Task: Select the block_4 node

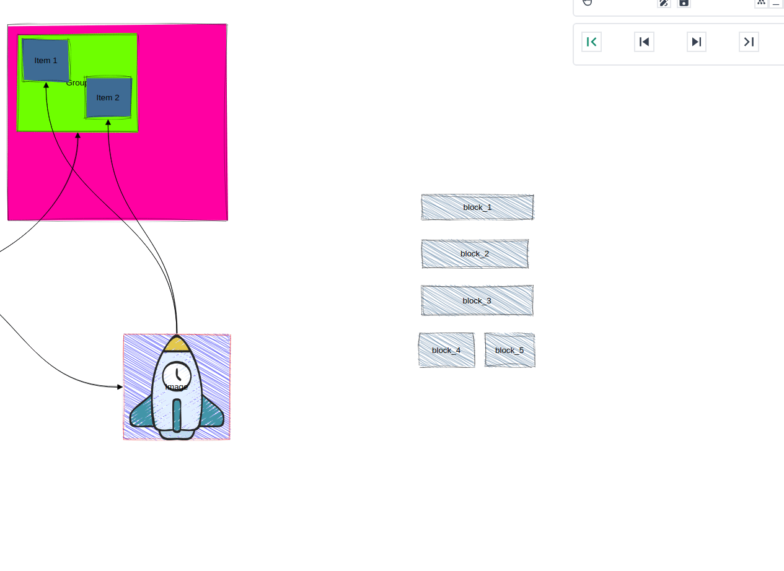Action: pos(446,350)
